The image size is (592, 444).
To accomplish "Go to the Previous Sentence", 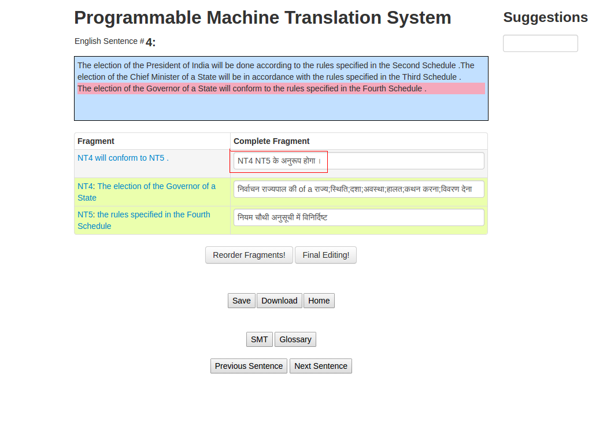I will coord(249,366).
